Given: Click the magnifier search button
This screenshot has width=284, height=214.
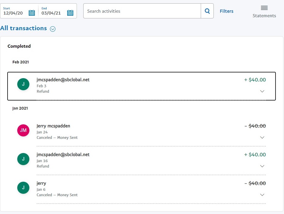Looking at the screenshot, I should 207,11.
